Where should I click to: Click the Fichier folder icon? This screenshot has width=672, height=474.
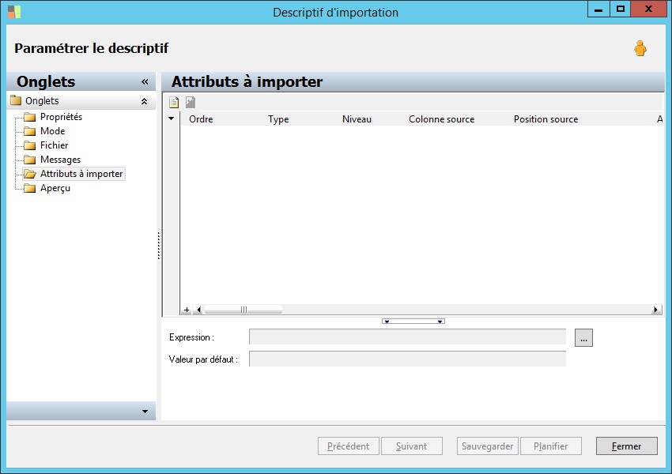tap(29, 145)
